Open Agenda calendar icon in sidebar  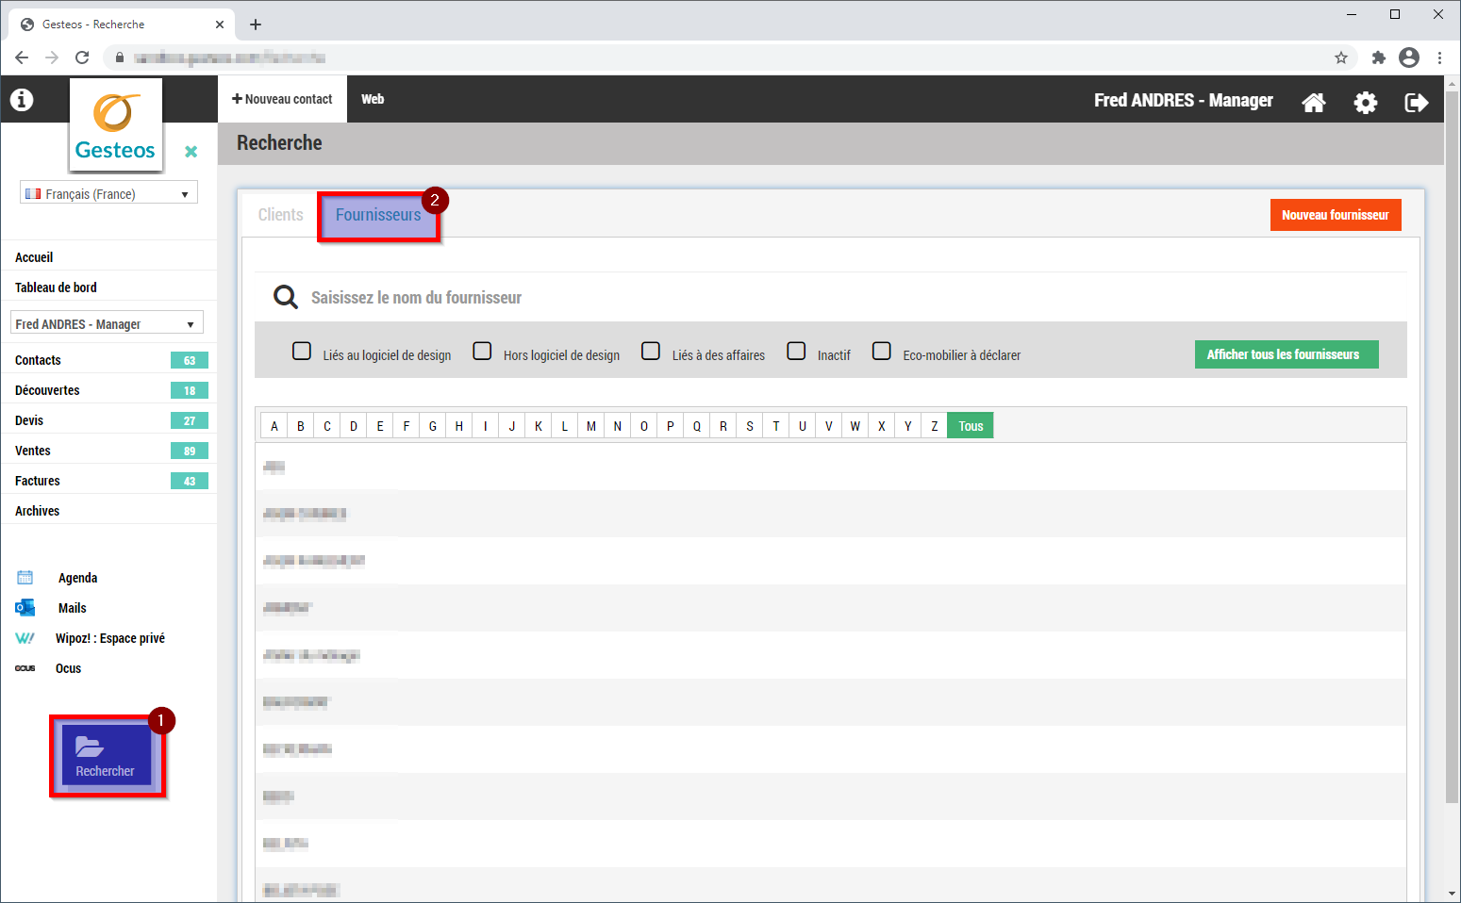25,578
